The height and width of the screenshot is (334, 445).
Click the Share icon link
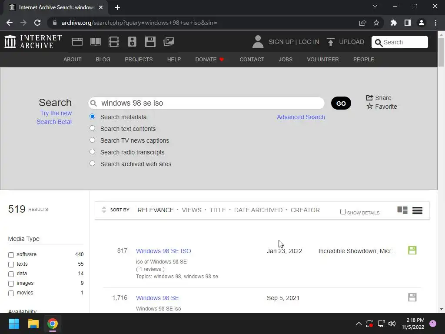[x=379, y=98]
